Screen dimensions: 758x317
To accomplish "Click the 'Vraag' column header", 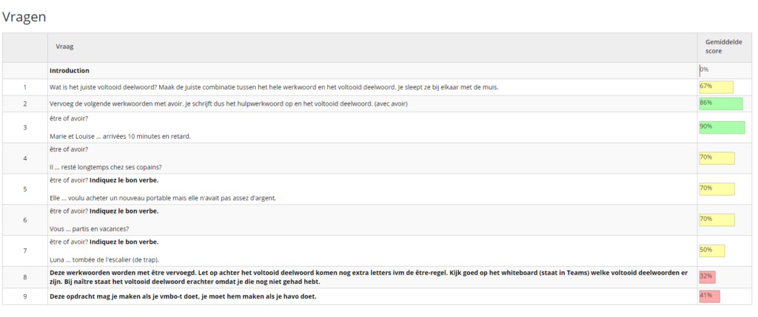I will [64, 47].
